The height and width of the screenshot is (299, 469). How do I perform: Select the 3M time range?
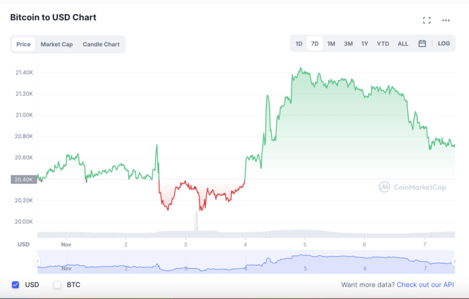348,44
